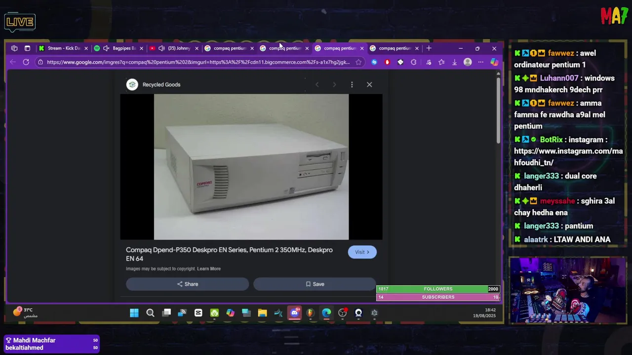This screenshot has height=355, width=632.
Task: Unmute the Bagpipes tab speaker icon
Action: [106, 48]
